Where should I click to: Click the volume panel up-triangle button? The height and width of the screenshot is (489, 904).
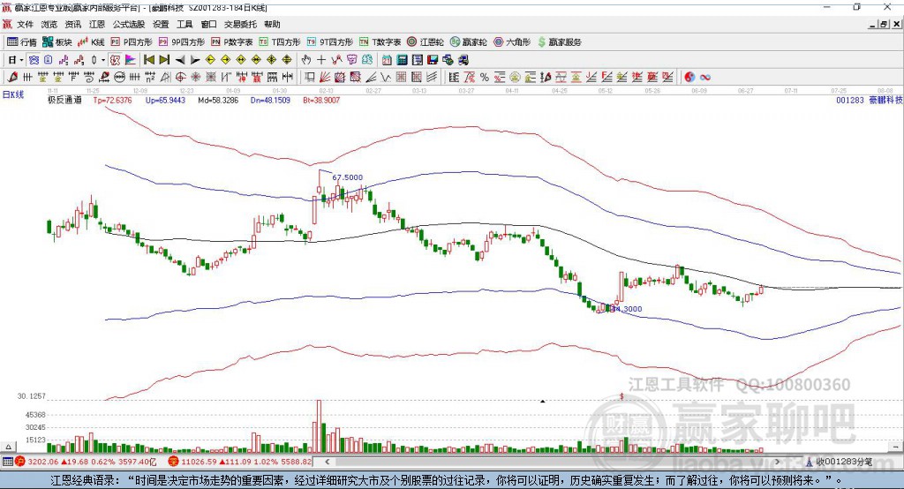click(8, 447)
